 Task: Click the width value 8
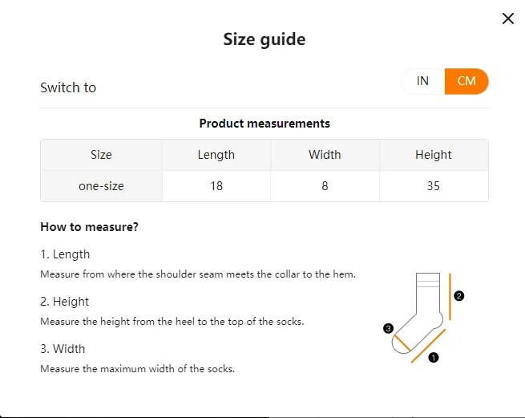[x=325, y=186]
